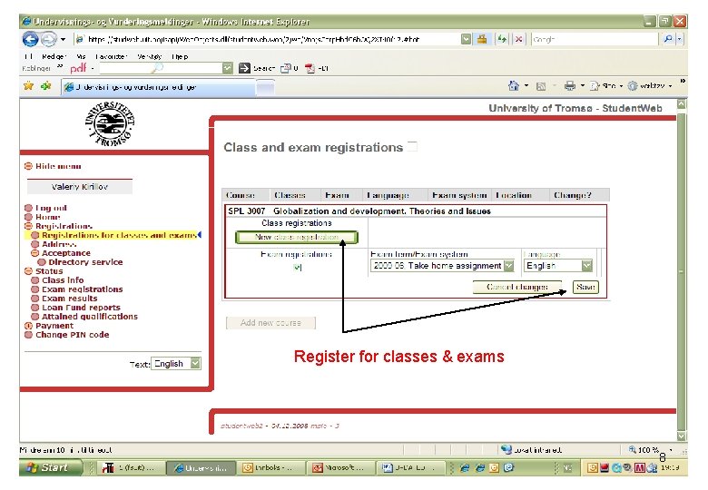Open the Payment menu link
Viewport: 708px width, 490px height.
click(x=54, y=326)
